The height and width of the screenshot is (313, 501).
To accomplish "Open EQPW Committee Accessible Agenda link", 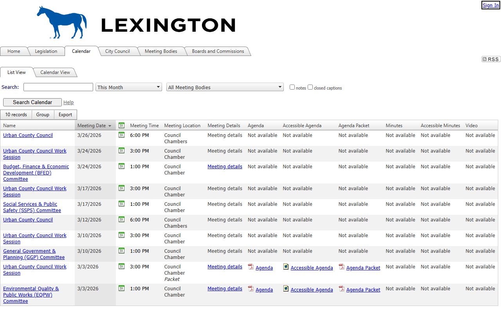I will (x=312, y=290).
